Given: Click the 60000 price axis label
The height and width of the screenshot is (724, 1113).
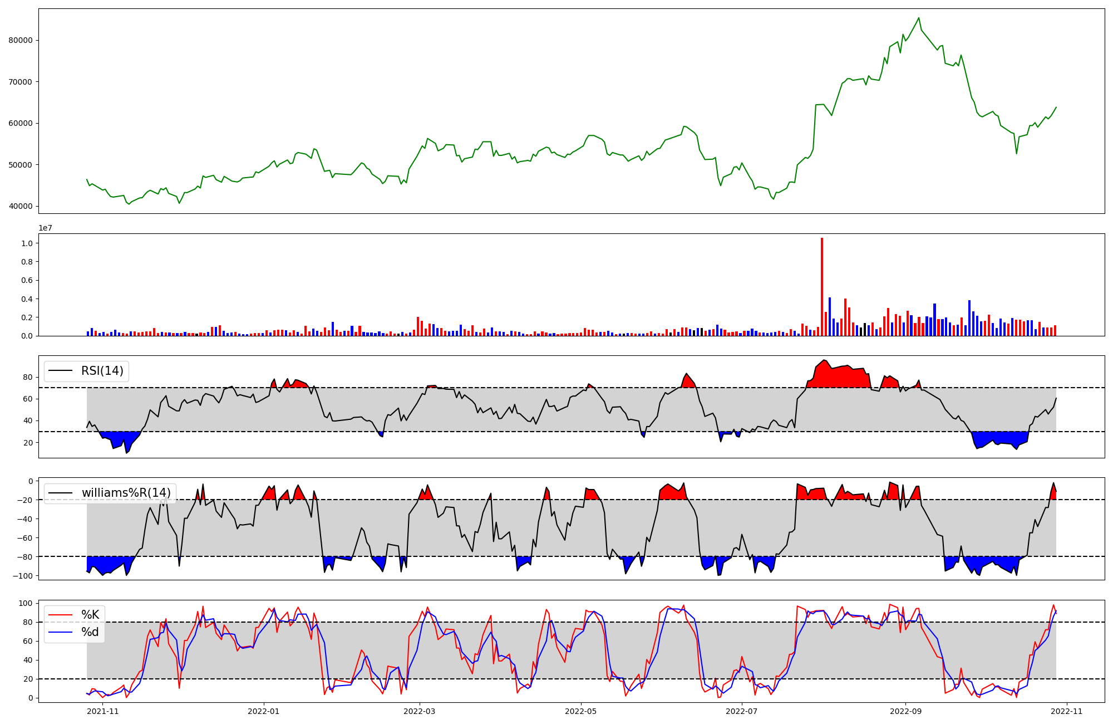Looking at the screenshot, I should coord(21,124).
